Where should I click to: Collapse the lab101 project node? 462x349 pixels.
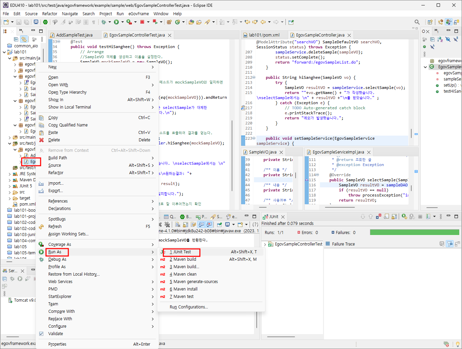(4, 52)
